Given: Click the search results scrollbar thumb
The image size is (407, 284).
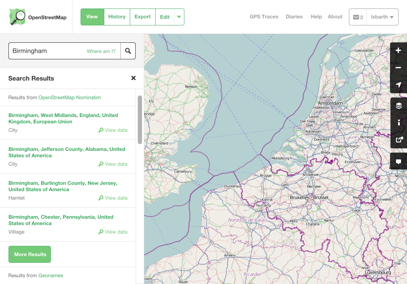Looking at the screenshot, I should tap(140, 120).
